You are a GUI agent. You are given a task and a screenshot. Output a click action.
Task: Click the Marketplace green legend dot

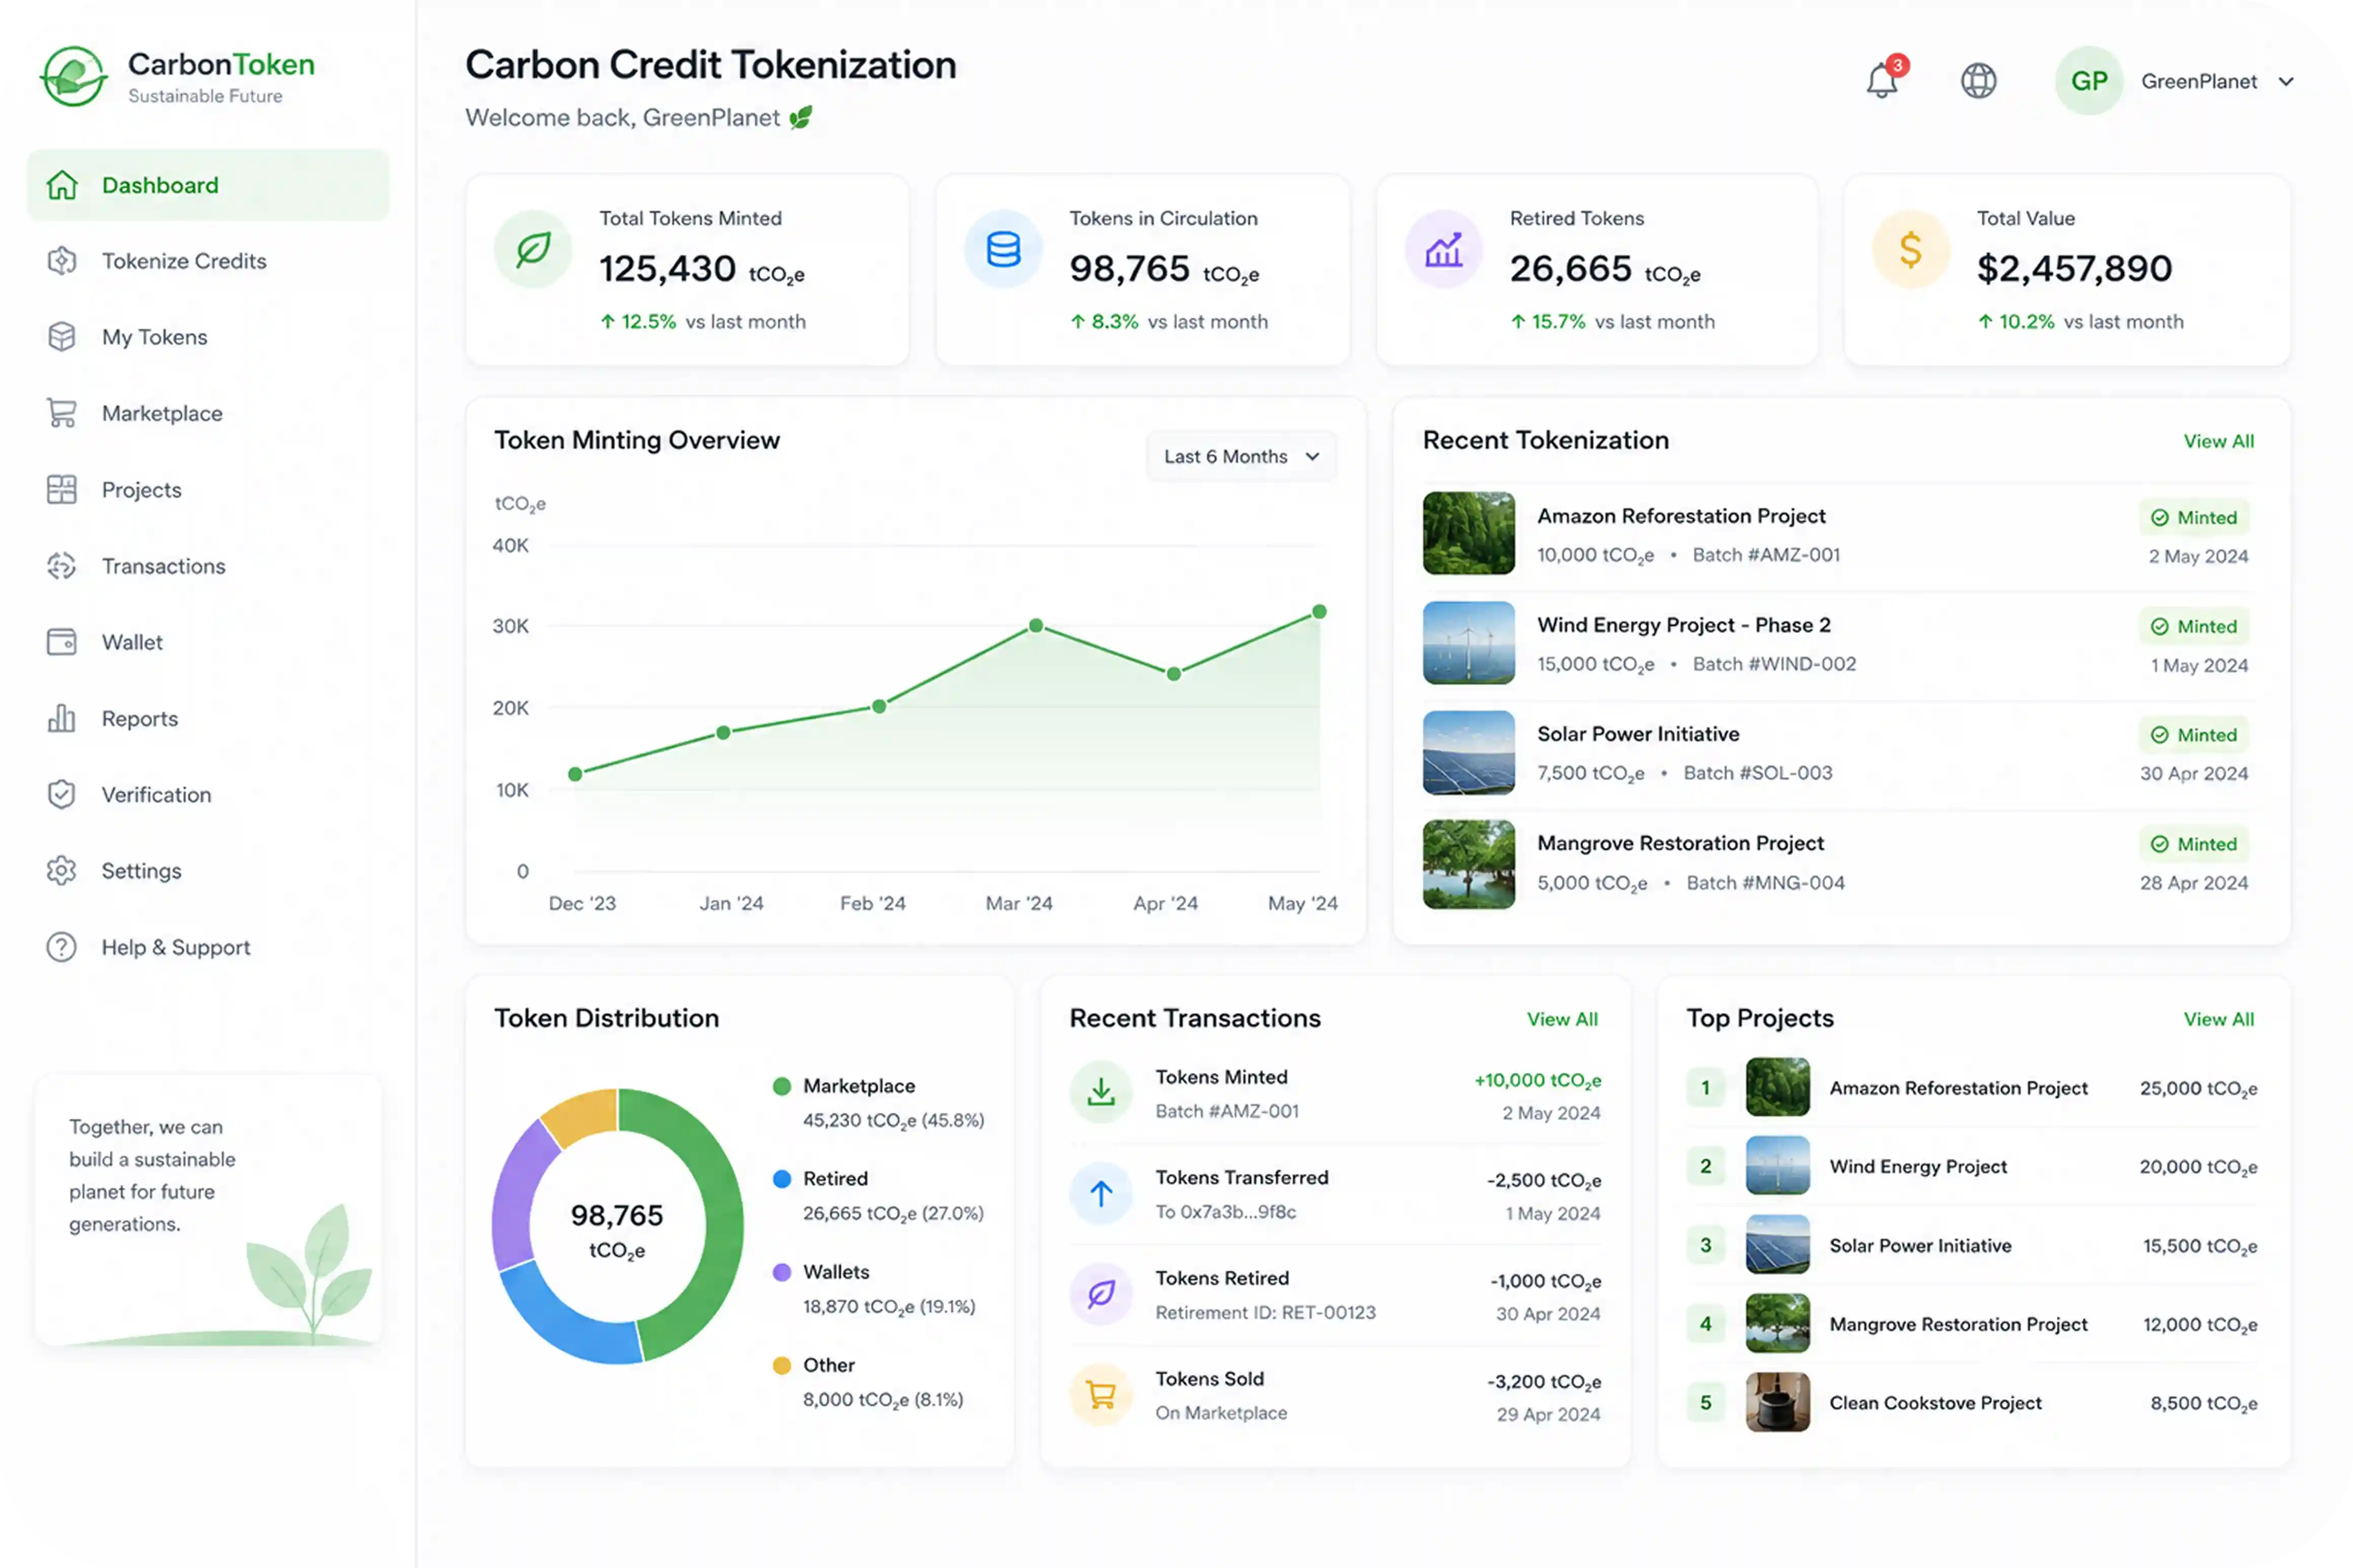click(x=781, y=1086)
